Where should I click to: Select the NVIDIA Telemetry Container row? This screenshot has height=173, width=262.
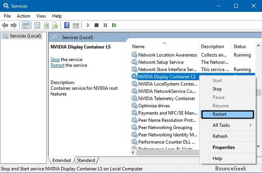(x=165, y=98)
